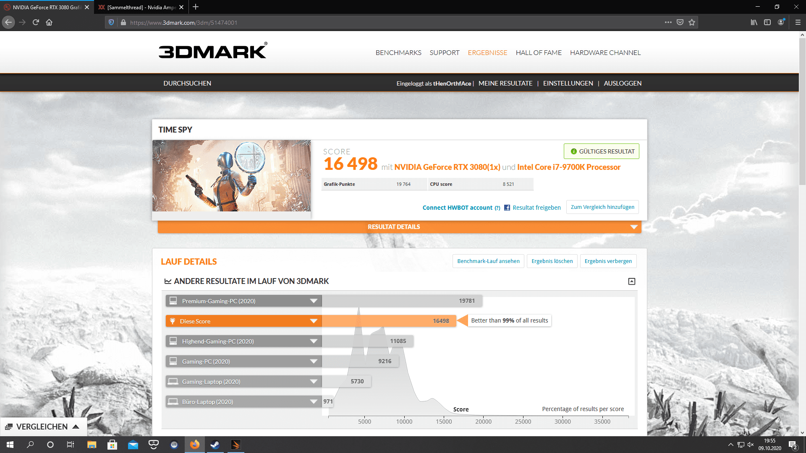The width and height of the screenshot is (806, 453).
Task: Open the Premium-Gaming-PC (2020) dropdown
Action: (313, 301)
